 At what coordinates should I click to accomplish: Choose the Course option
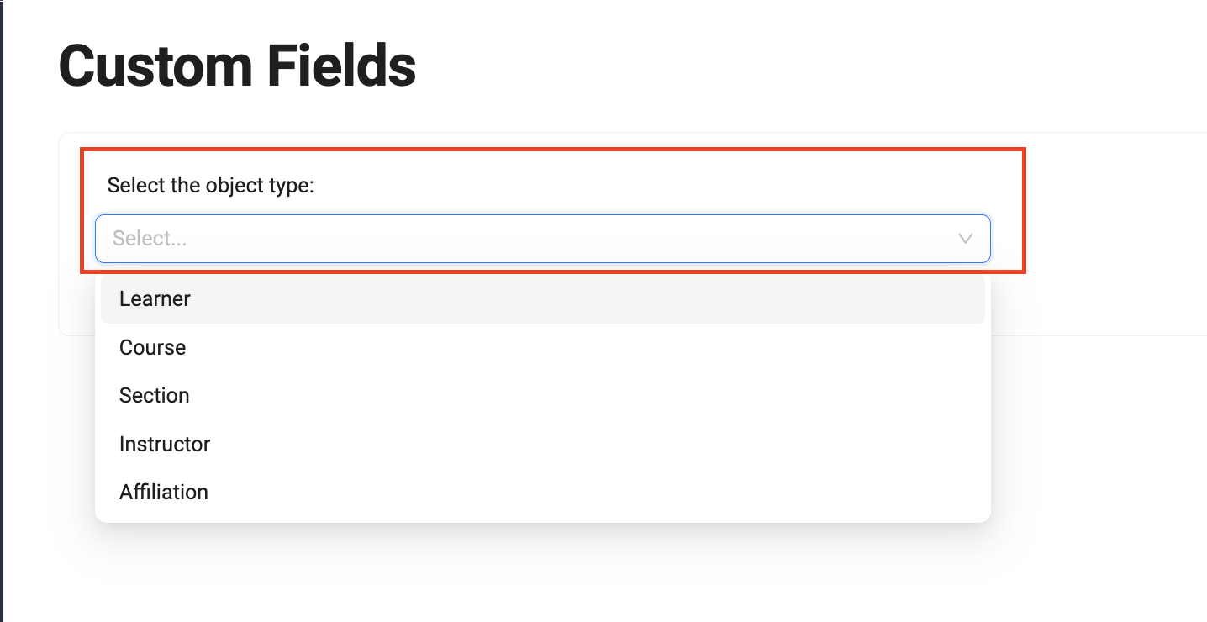153,347
